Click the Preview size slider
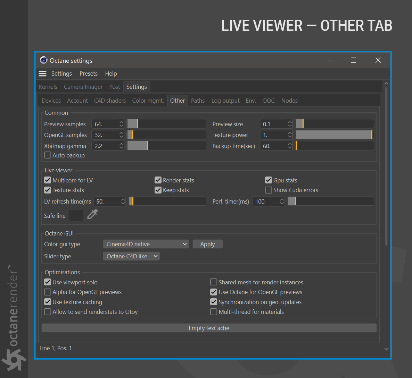Image resolution: width=412 pixels, height=378 pixels. pyautogui.click(x=335, y=124)
